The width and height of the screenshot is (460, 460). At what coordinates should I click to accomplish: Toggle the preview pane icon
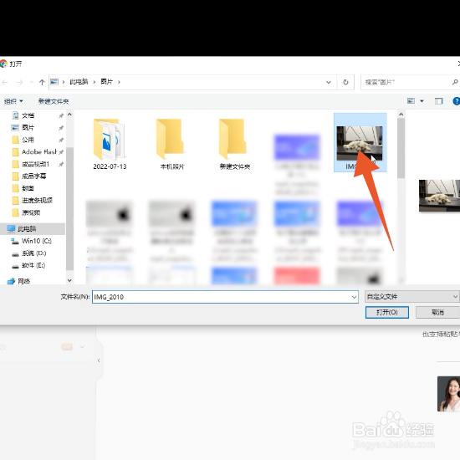[439, 101]
